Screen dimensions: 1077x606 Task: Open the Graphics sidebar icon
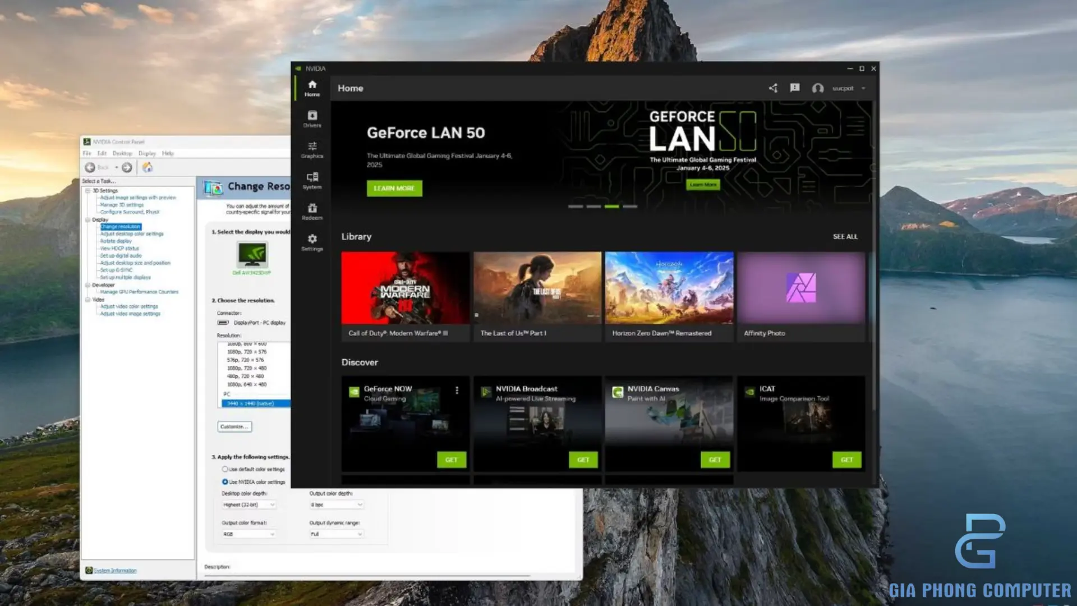[312, 149]
